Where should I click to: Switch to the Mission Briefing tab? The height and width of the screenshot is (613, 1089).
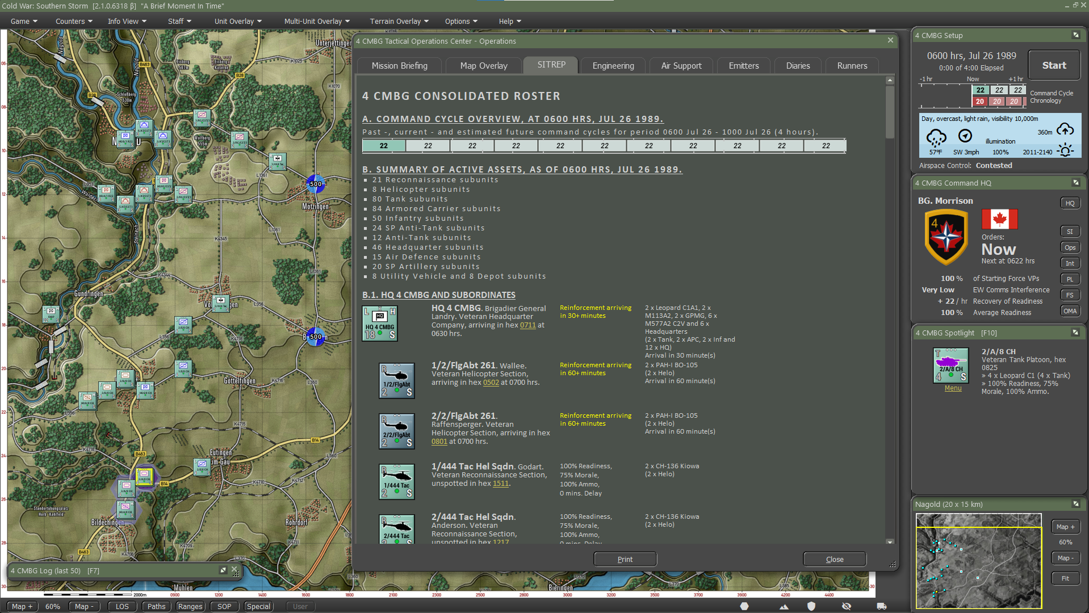click(x=399, y=66)
